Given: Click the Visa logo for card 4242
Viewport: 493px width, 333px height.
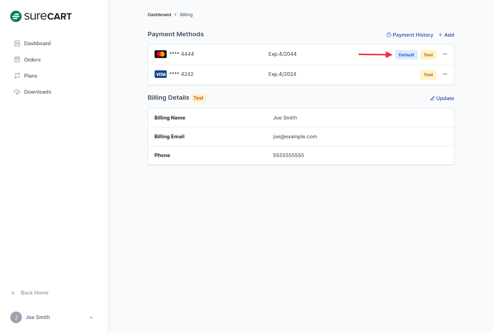Looking at the screenshot, I should (161, 74).
